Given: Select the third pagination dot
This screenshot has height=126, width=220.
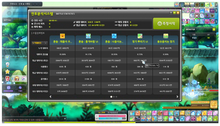Looking at the screenshot, I should pyautogui.click(x=116, y=97).
